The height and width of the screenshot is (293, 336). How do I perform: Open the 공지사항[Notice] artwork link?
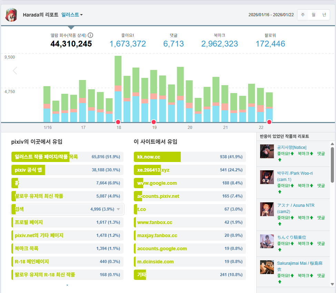[x=291, y=147]
